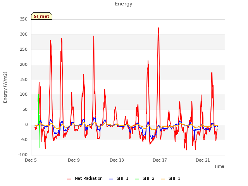Click the orange SHF 3 legend swatch
248x186 pixels.
pyautogui.click(x=163, y=179)
